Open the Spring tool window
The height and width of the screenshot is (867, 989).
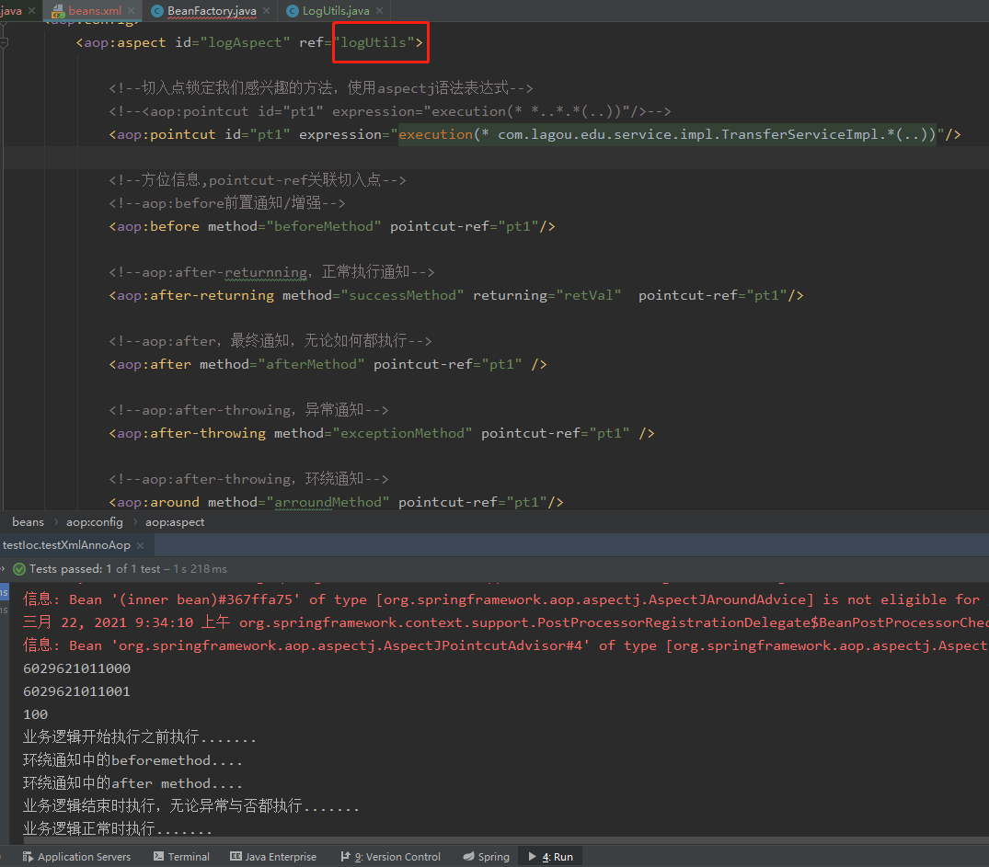487,857
